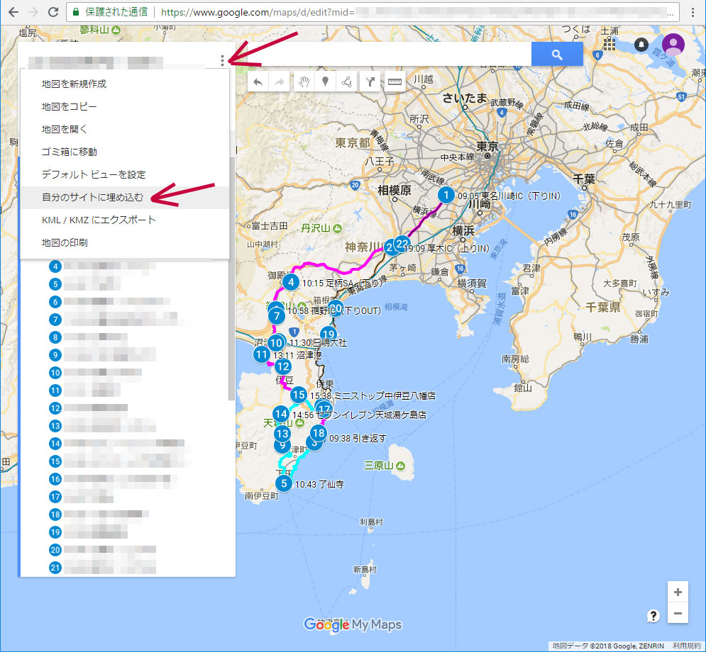
Task: Open the Google apps grid
Action: click(x=610, y=44)
